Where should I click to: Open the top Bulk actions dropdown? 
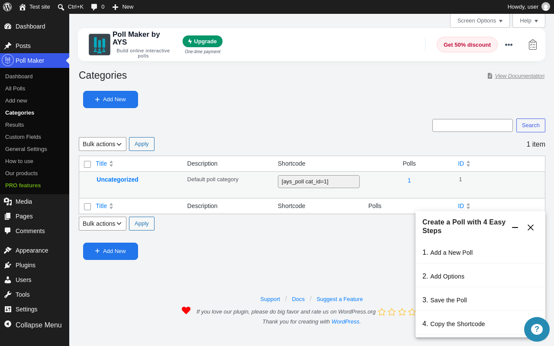tap(103, 144)
